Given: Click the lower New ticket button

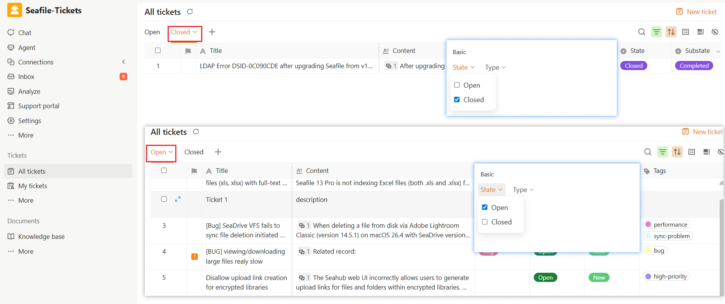Looking at the screenshot, I should click(703, 132).
